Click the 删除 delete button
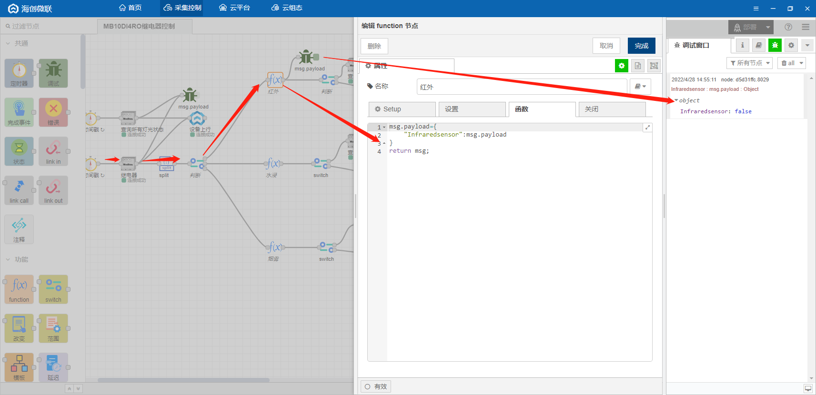 click(x=374, y=46)
